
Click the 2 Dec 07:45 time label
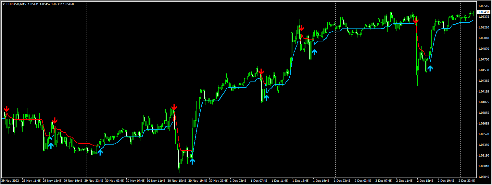[x=384, y=181]
